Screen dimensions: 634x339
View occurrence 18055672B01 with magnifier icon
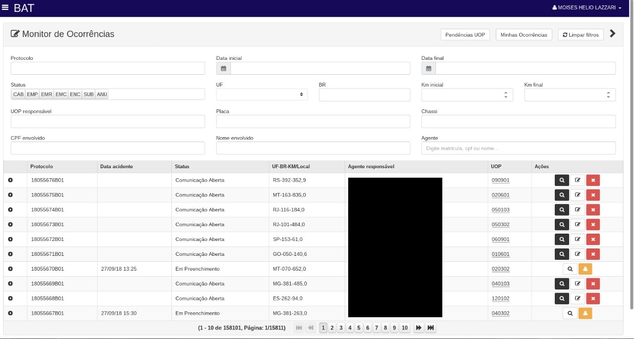tap(562, 240)
